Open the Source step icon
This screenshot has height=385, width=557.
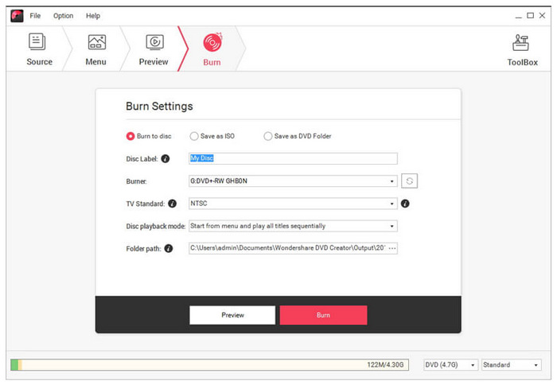[x=37, y=42]
